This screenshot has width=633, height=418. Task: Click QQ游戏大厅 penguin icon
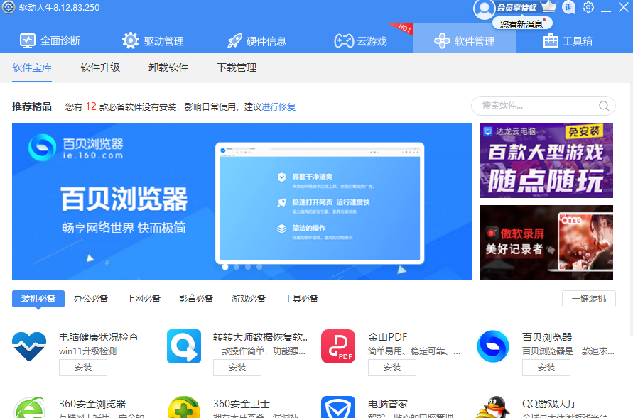point(493,407)
